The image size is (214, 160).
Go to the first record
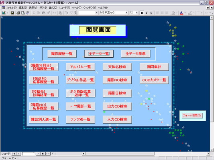[x=14, y=154]
